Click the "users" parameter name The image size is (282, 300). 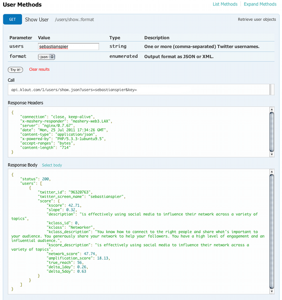coord(17,46)
